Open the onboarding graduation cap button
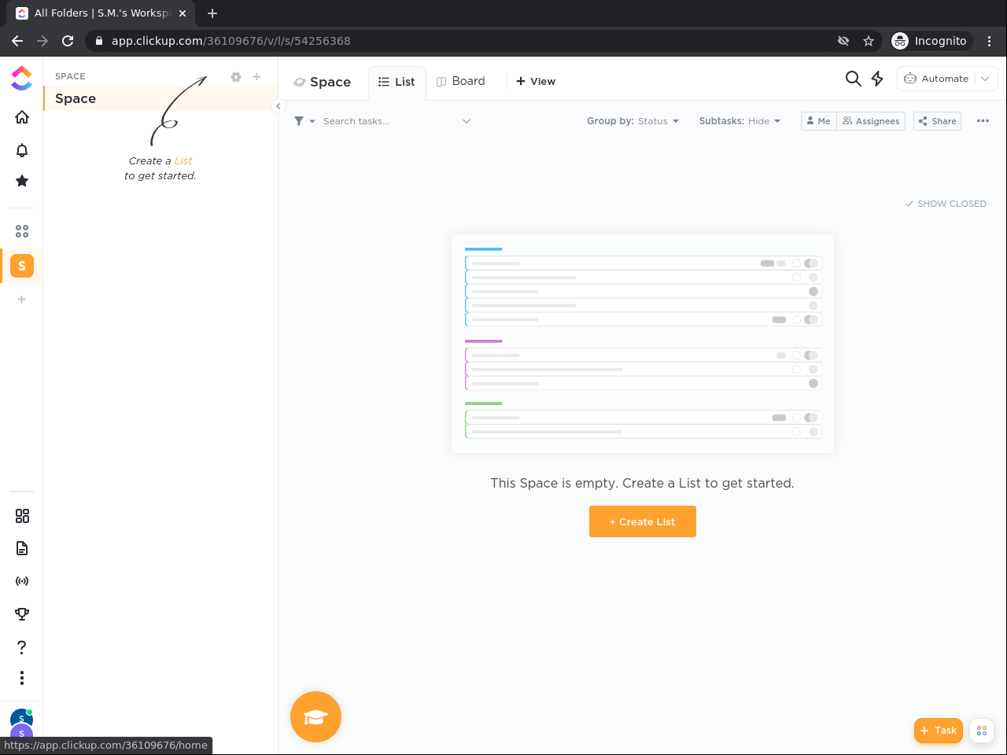1007x755 pixels. 315,716
